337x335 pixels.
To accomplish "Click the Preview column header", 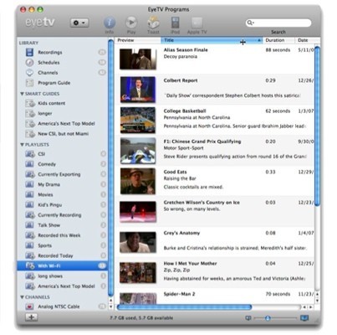I will [138, 40].
